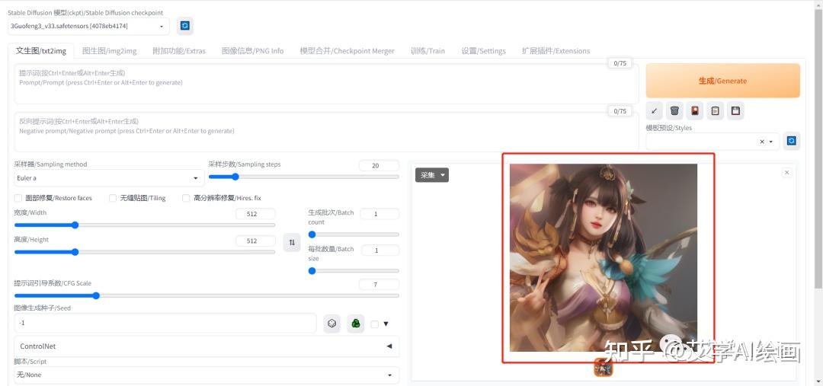The width and height of the screenshot is (823, 386).
Task: Open the Sampling method dropdown
Action: click(x=109, y=178)
